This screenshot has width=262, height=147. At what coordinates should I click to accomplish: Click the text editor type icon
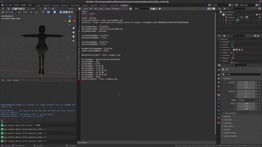pyautogui.click(x=80, y=9)
